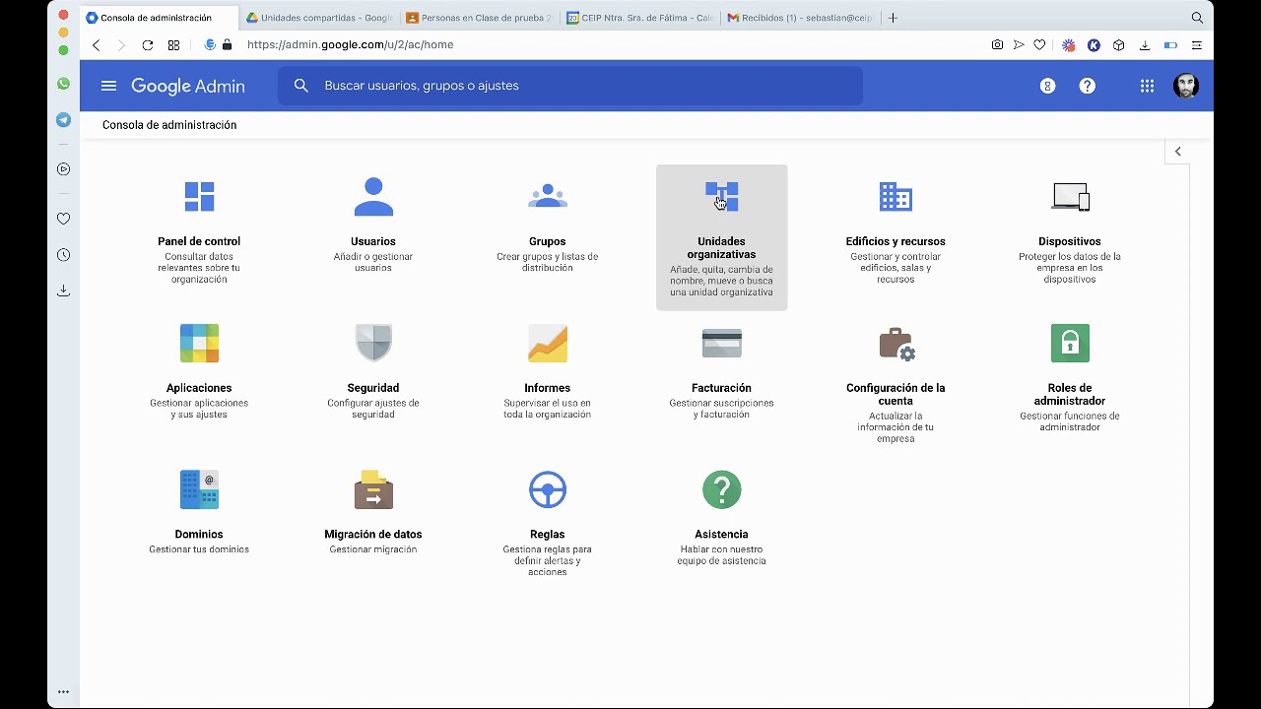Screen dimensions: 1261x709
Task: Open Configuración de la cuenta briefcase icon
Action: [896, 344]
